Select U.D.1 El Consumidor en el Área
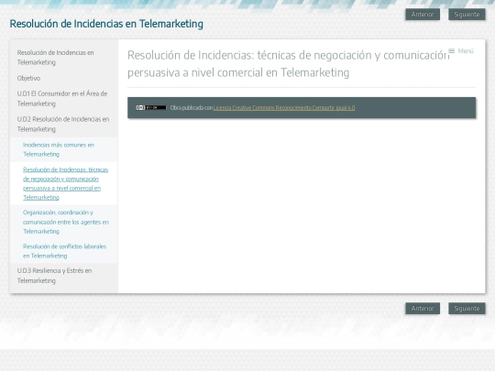This screenshot has height=371, width=495. [x=62, y=98]
